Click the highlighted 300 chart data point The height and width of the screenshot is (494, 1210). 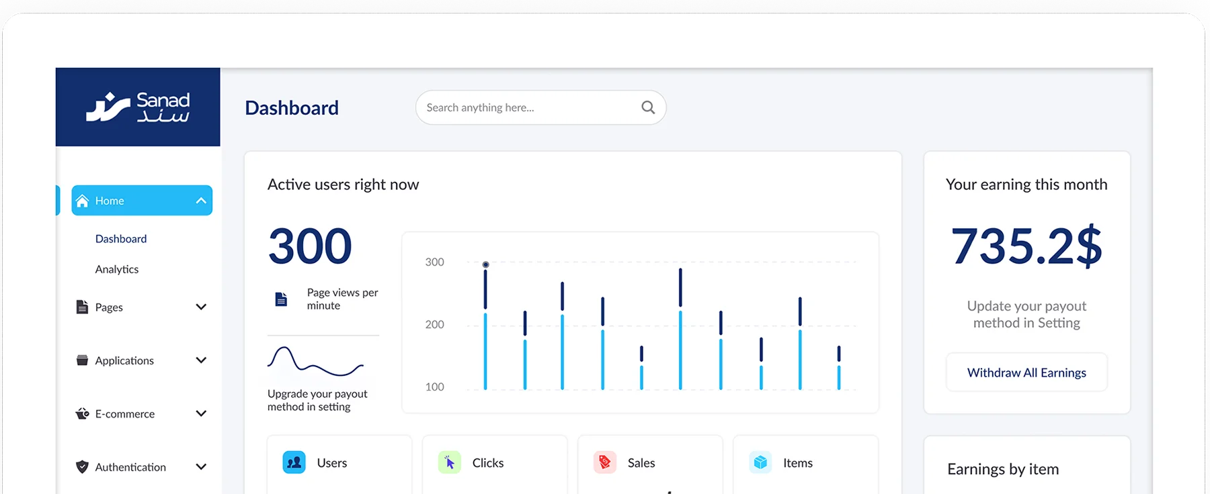485,264
